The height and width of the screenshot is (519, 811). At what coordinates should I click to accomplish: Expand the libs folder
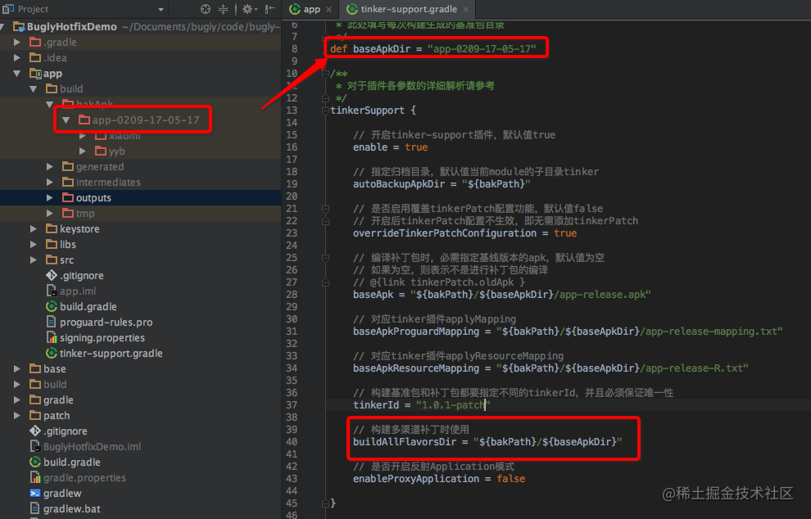pyautogui.click(x=34, y=244)
